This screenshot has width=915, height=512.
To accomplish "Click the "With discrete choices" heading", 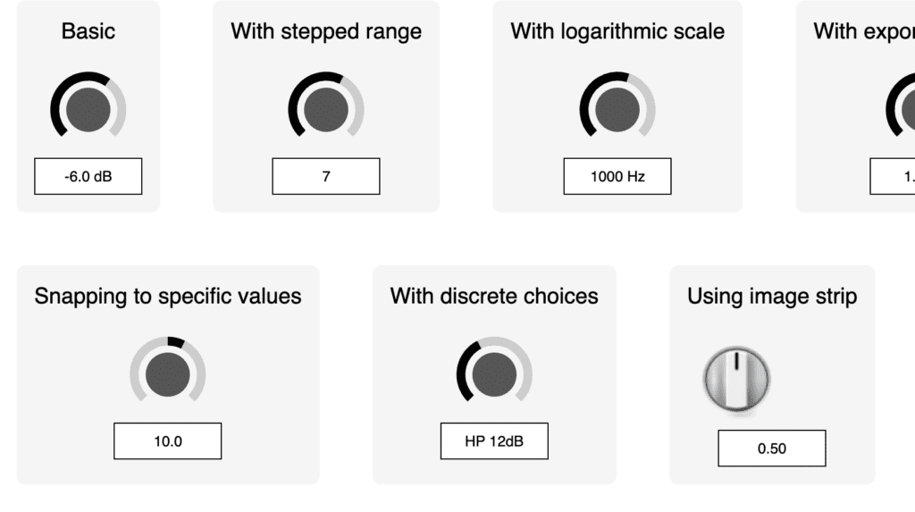I will click(494, 296).
